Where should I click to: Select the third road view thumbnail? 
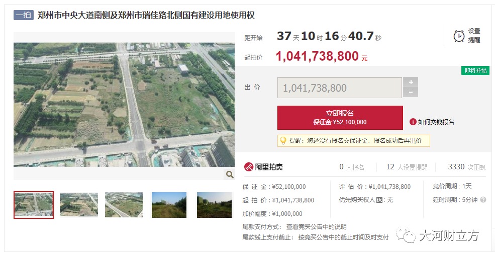(124, 205)
